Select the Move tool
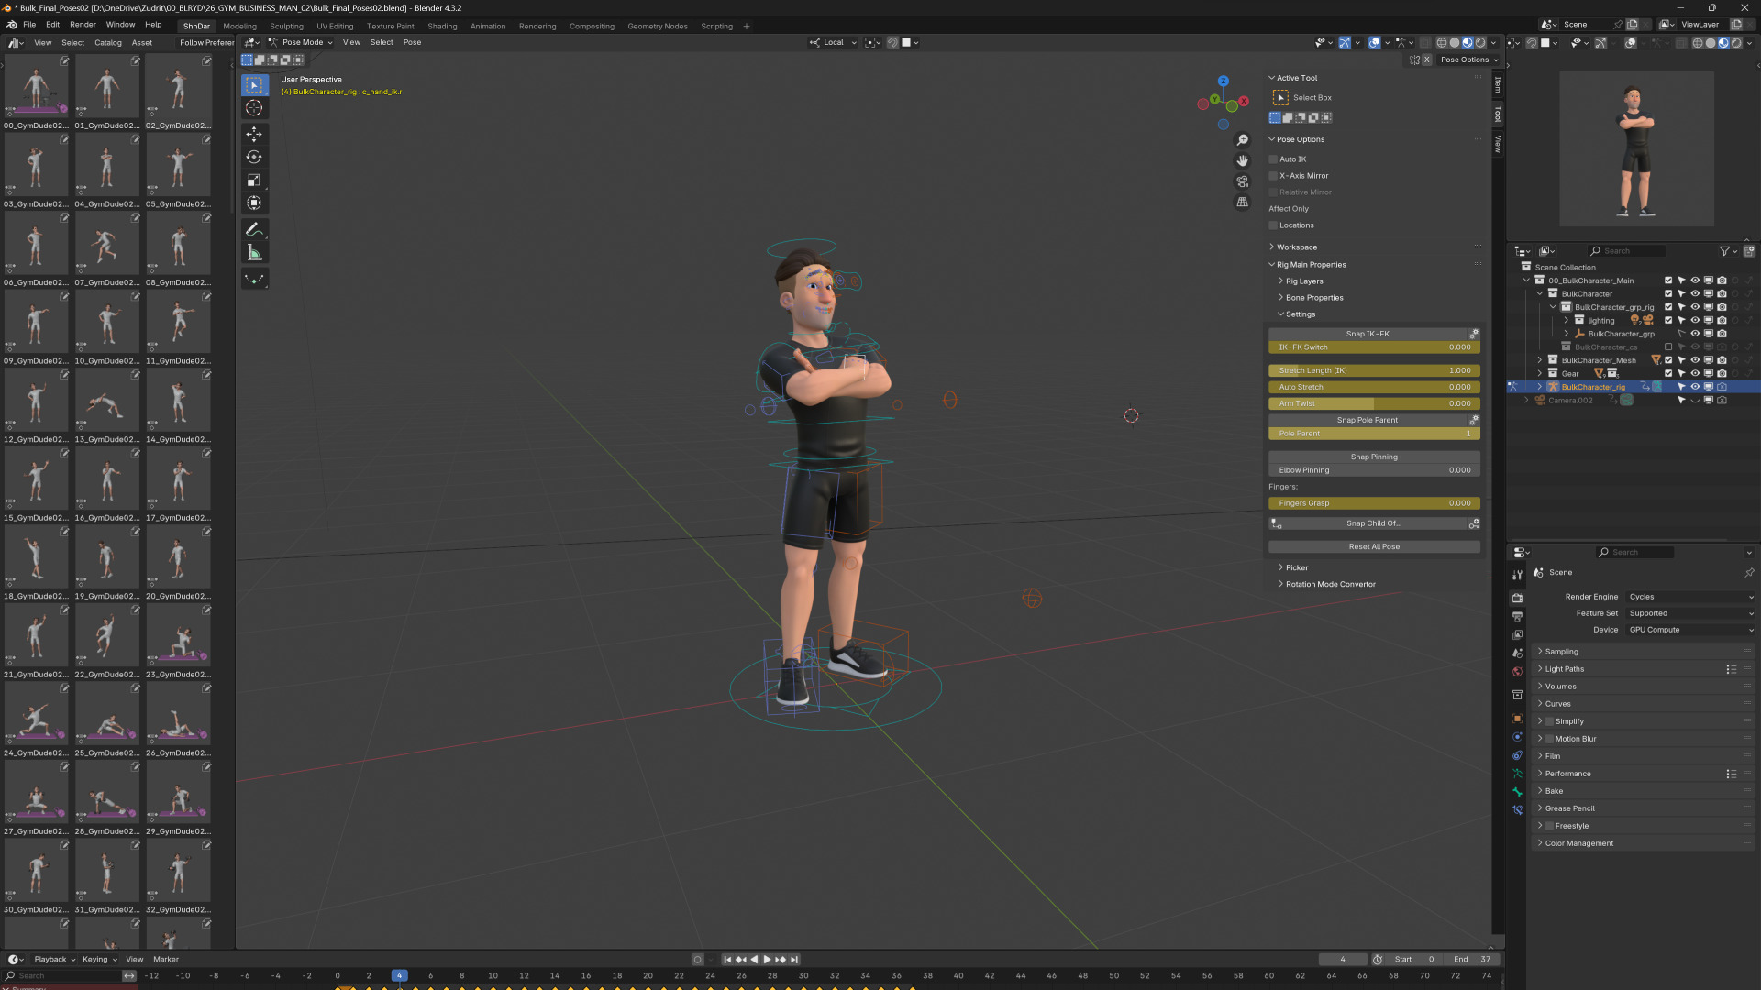This screenshot has width=1761, height=990. (x=254, y=135)
